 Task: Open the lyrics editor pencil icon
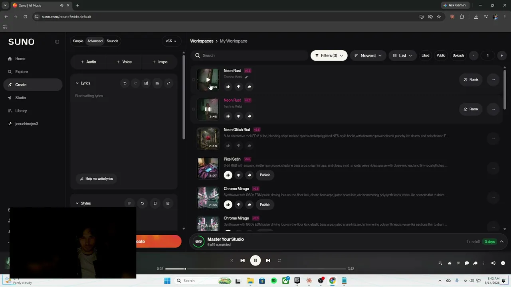146,83
